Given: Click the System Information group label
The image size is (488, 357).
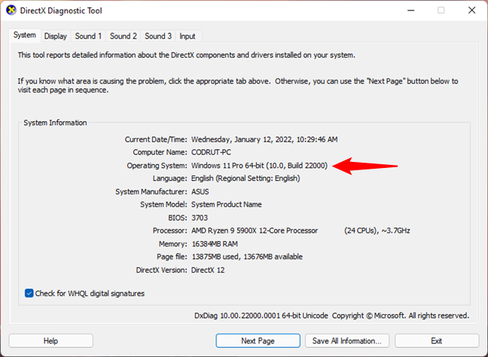Looking at the screenshot, I should tap(55, 123).
